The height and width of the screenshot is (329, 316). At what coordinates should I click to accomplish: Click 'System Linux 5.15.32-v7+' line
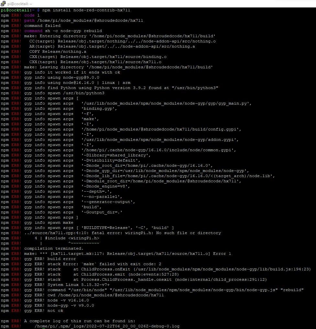click(79, 285)
